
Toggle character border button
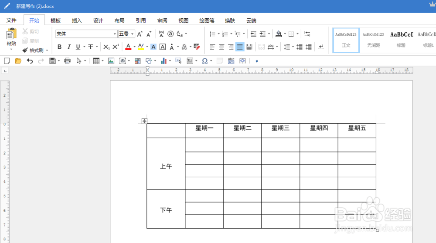[x=163, y=47]
